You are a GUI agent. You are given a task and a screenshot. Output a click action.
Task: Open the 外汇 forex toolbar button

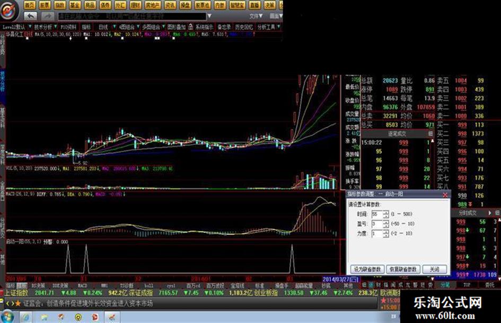120,5
